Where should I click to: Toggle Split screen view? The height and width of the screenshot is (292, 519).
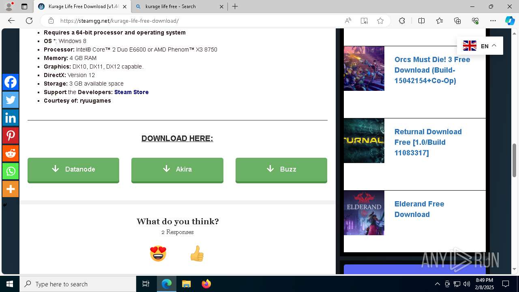[421, 21]
